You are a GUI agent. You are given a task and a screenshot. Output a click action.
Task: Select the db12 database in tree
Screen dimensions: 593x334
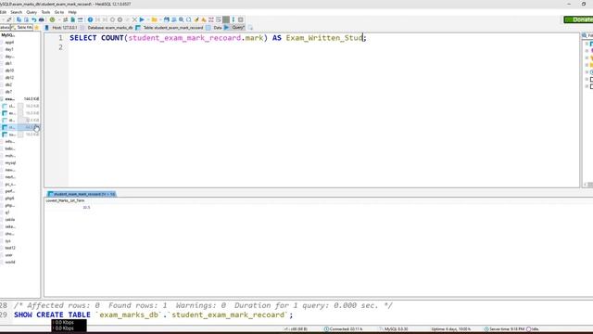(x=9, y=78)
